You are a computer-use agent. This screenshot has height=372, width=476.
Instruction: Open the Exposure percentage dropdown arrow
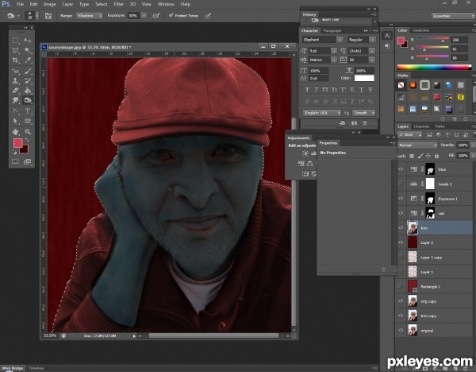144,16
